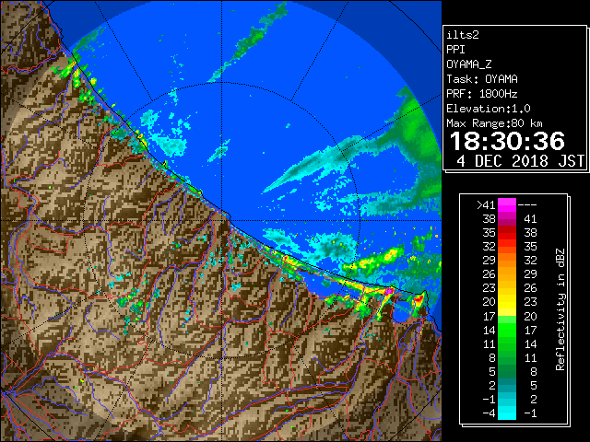Click the 'PRF: 1800Hz' text

(482, 94)
